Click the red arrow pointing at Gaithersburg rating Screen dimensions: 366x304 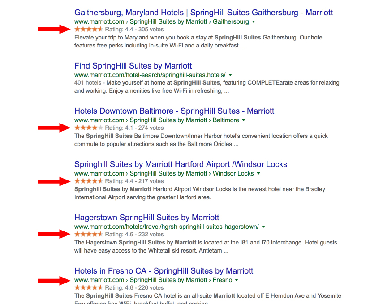54,30
